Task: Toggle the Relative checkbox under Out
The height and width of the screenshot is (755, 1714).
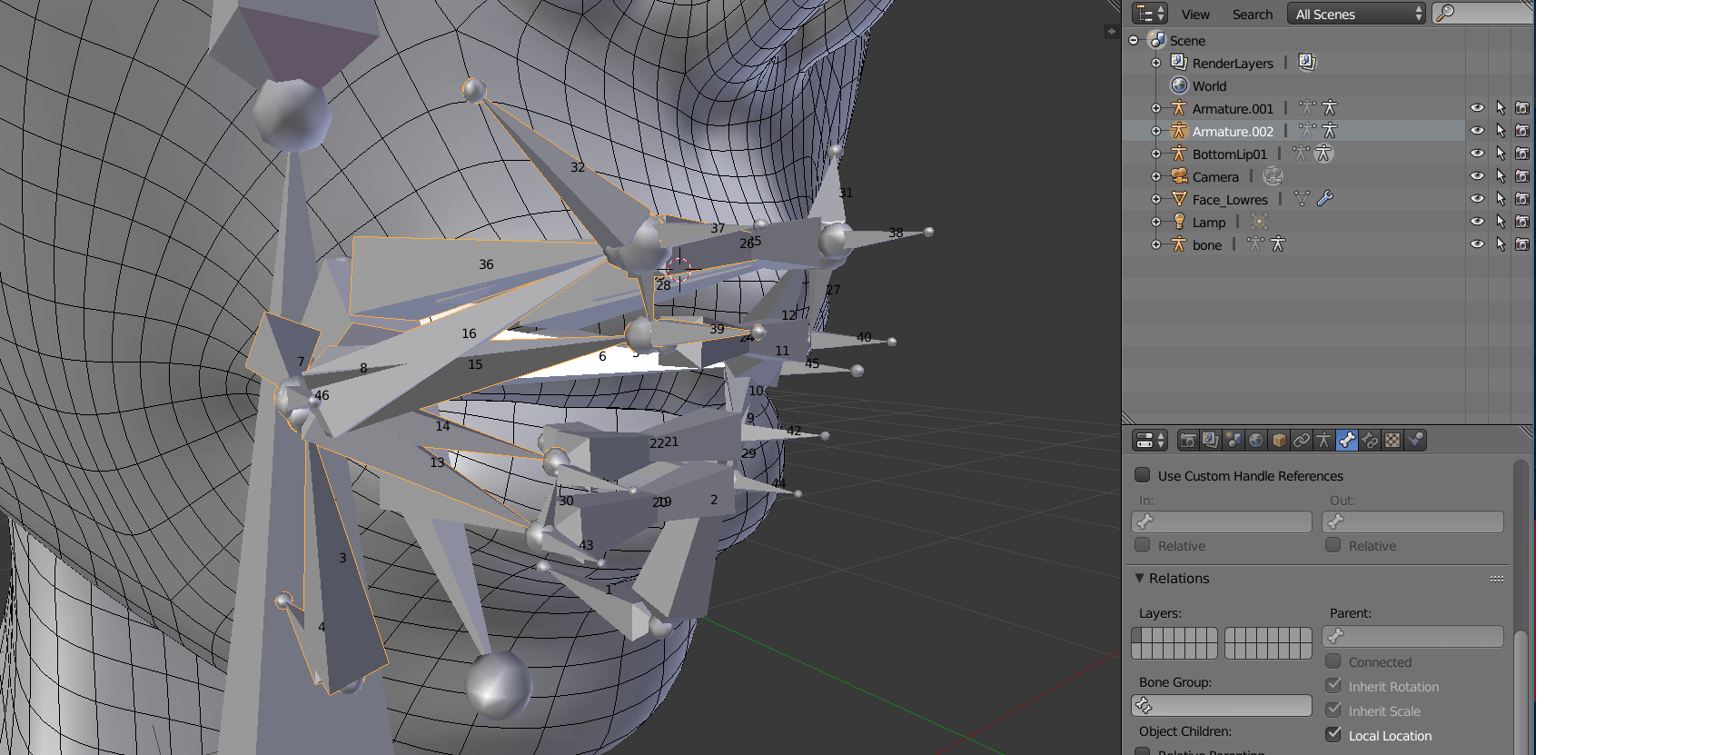Action: pos(1333,545)
